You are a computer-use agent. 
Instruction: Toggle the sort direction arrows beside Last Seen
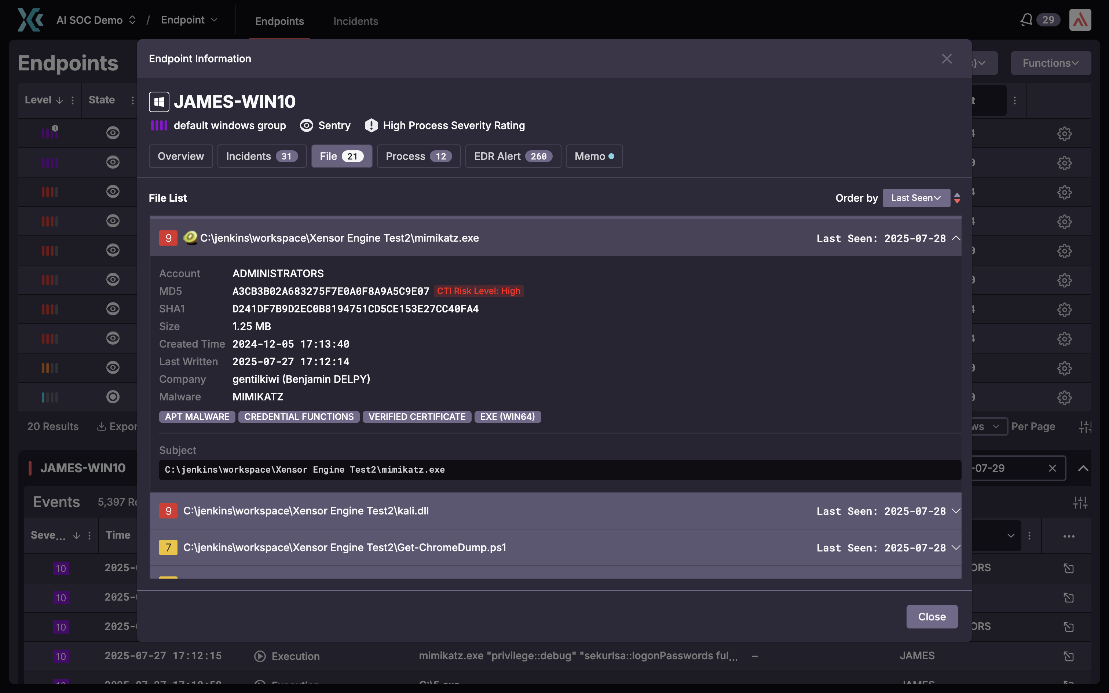(957, 198)
